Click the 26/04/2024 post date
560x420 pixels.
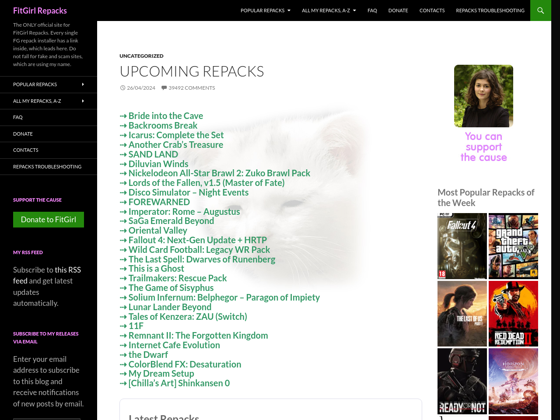tap(140, 88)
